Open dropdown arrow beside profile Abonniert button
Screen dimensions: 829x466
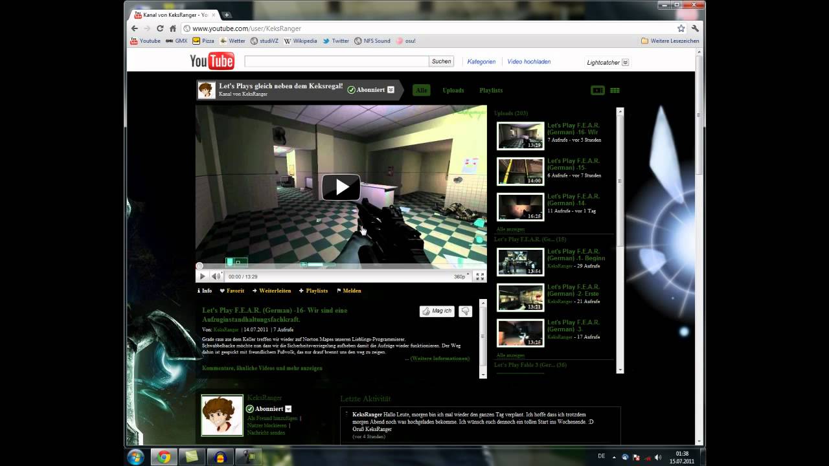[x=288, y=409]
